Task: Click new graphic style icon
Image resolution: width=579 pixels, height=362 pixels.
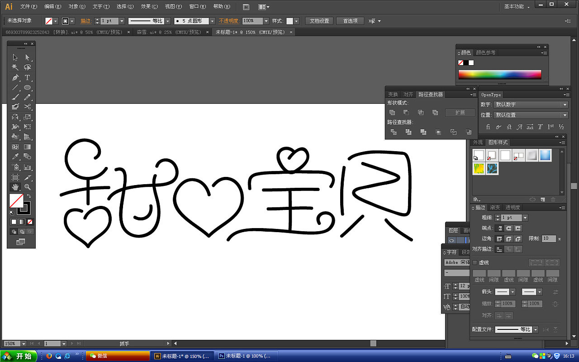Action: [x=543, y=200]
